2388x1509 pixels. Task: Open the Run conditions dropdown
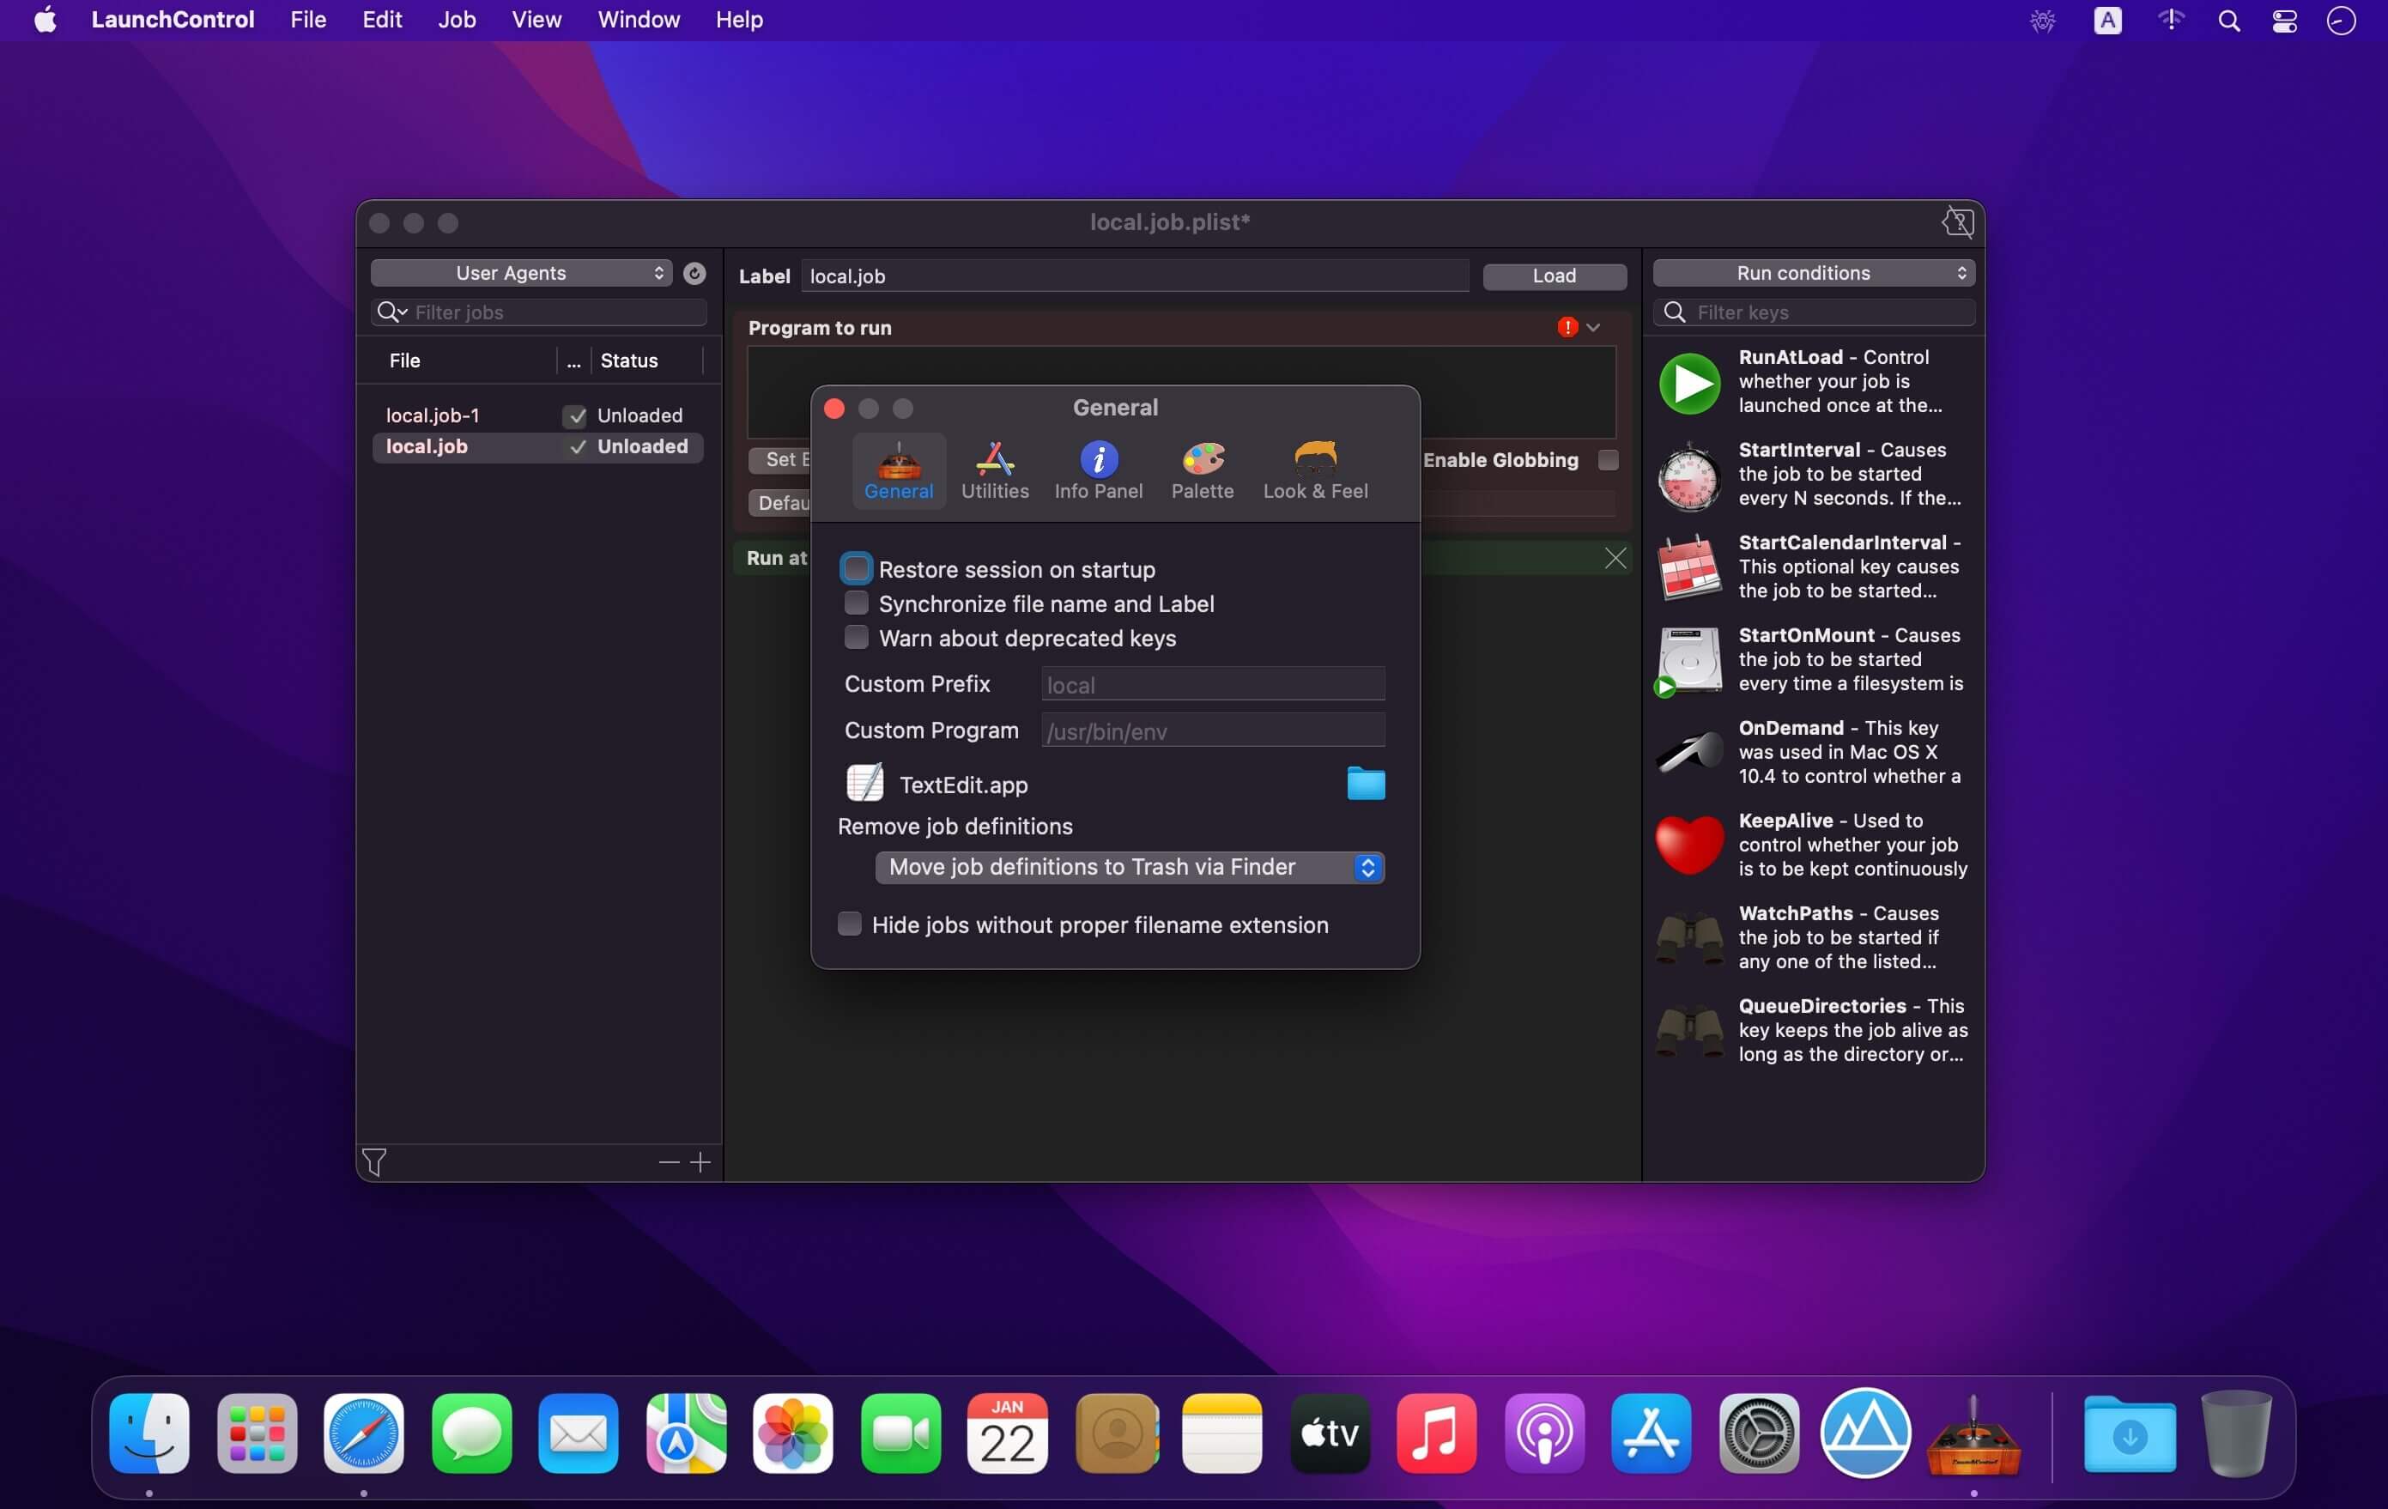1813,274
